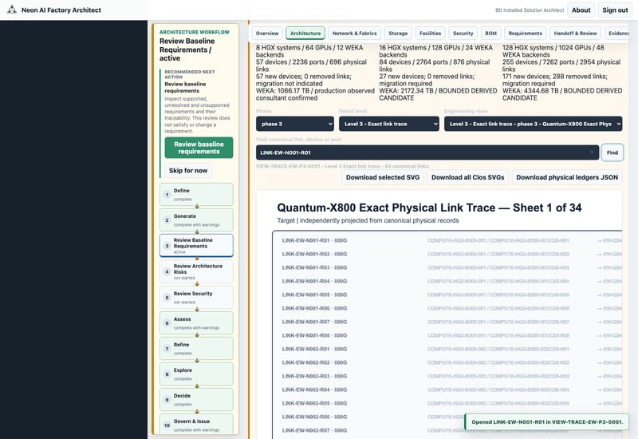Screen dimensions: 638x439
Task: Open the Handoff & Review tab
Action: (x=575, y=34)
